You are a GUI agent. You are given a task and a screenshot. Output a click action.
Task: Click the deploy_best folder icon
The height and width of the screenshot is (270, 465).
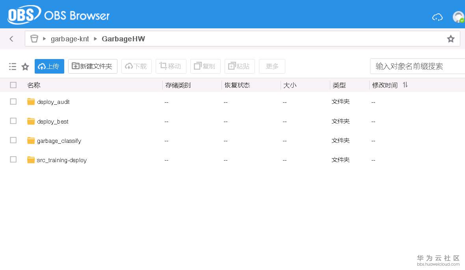(x=31, y=121)
